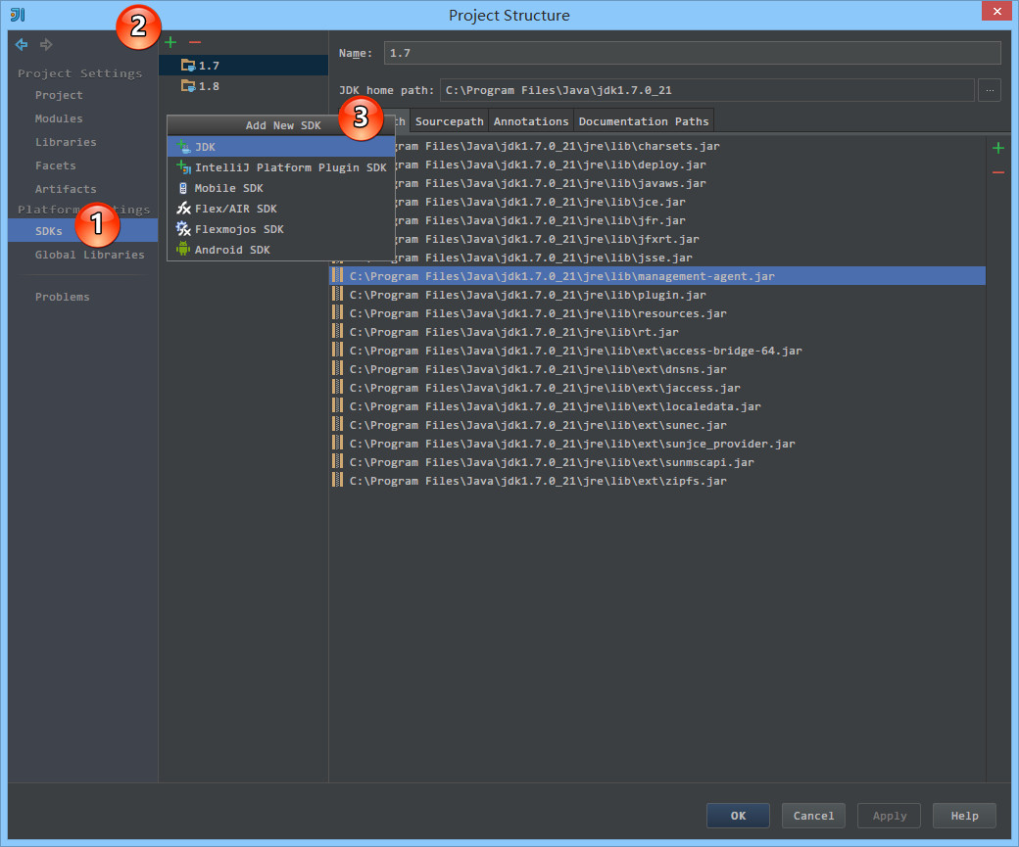
Task: Add a classpath entry with the right-side plus
Action: (x=997, y=148)
